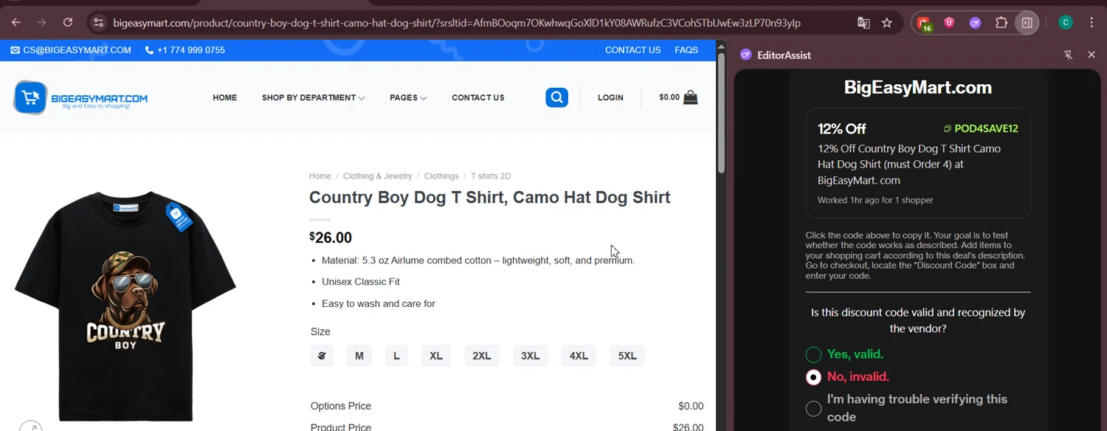
Task: Copy the POD4SAVE12 coupon code
Action: (x=986, y=128)
